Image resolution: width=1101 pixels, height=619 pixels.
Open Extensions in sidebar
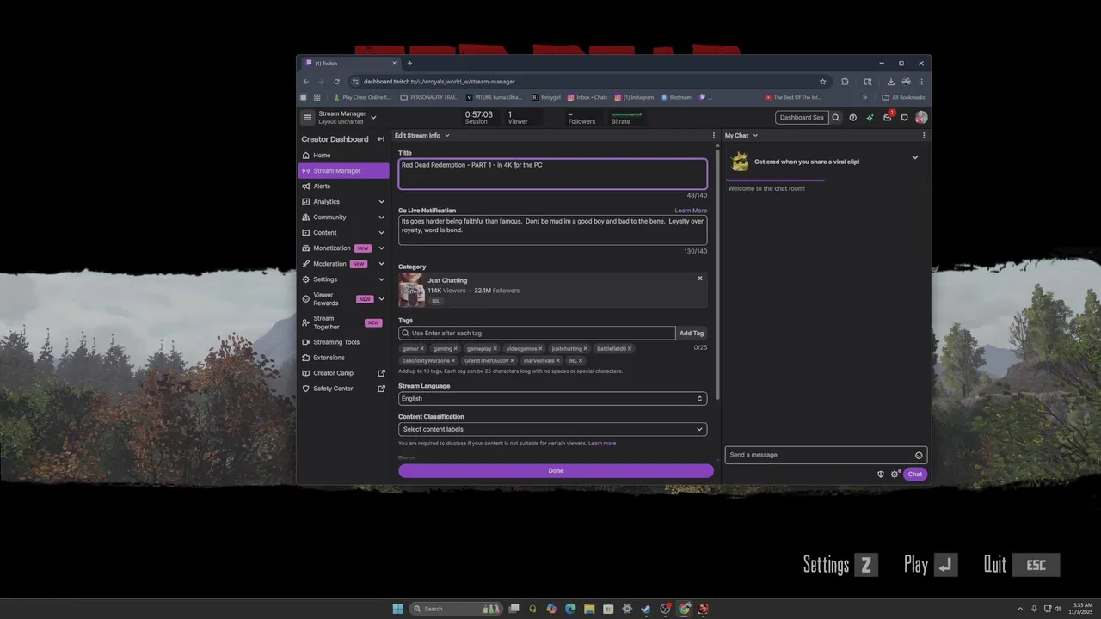343,358
